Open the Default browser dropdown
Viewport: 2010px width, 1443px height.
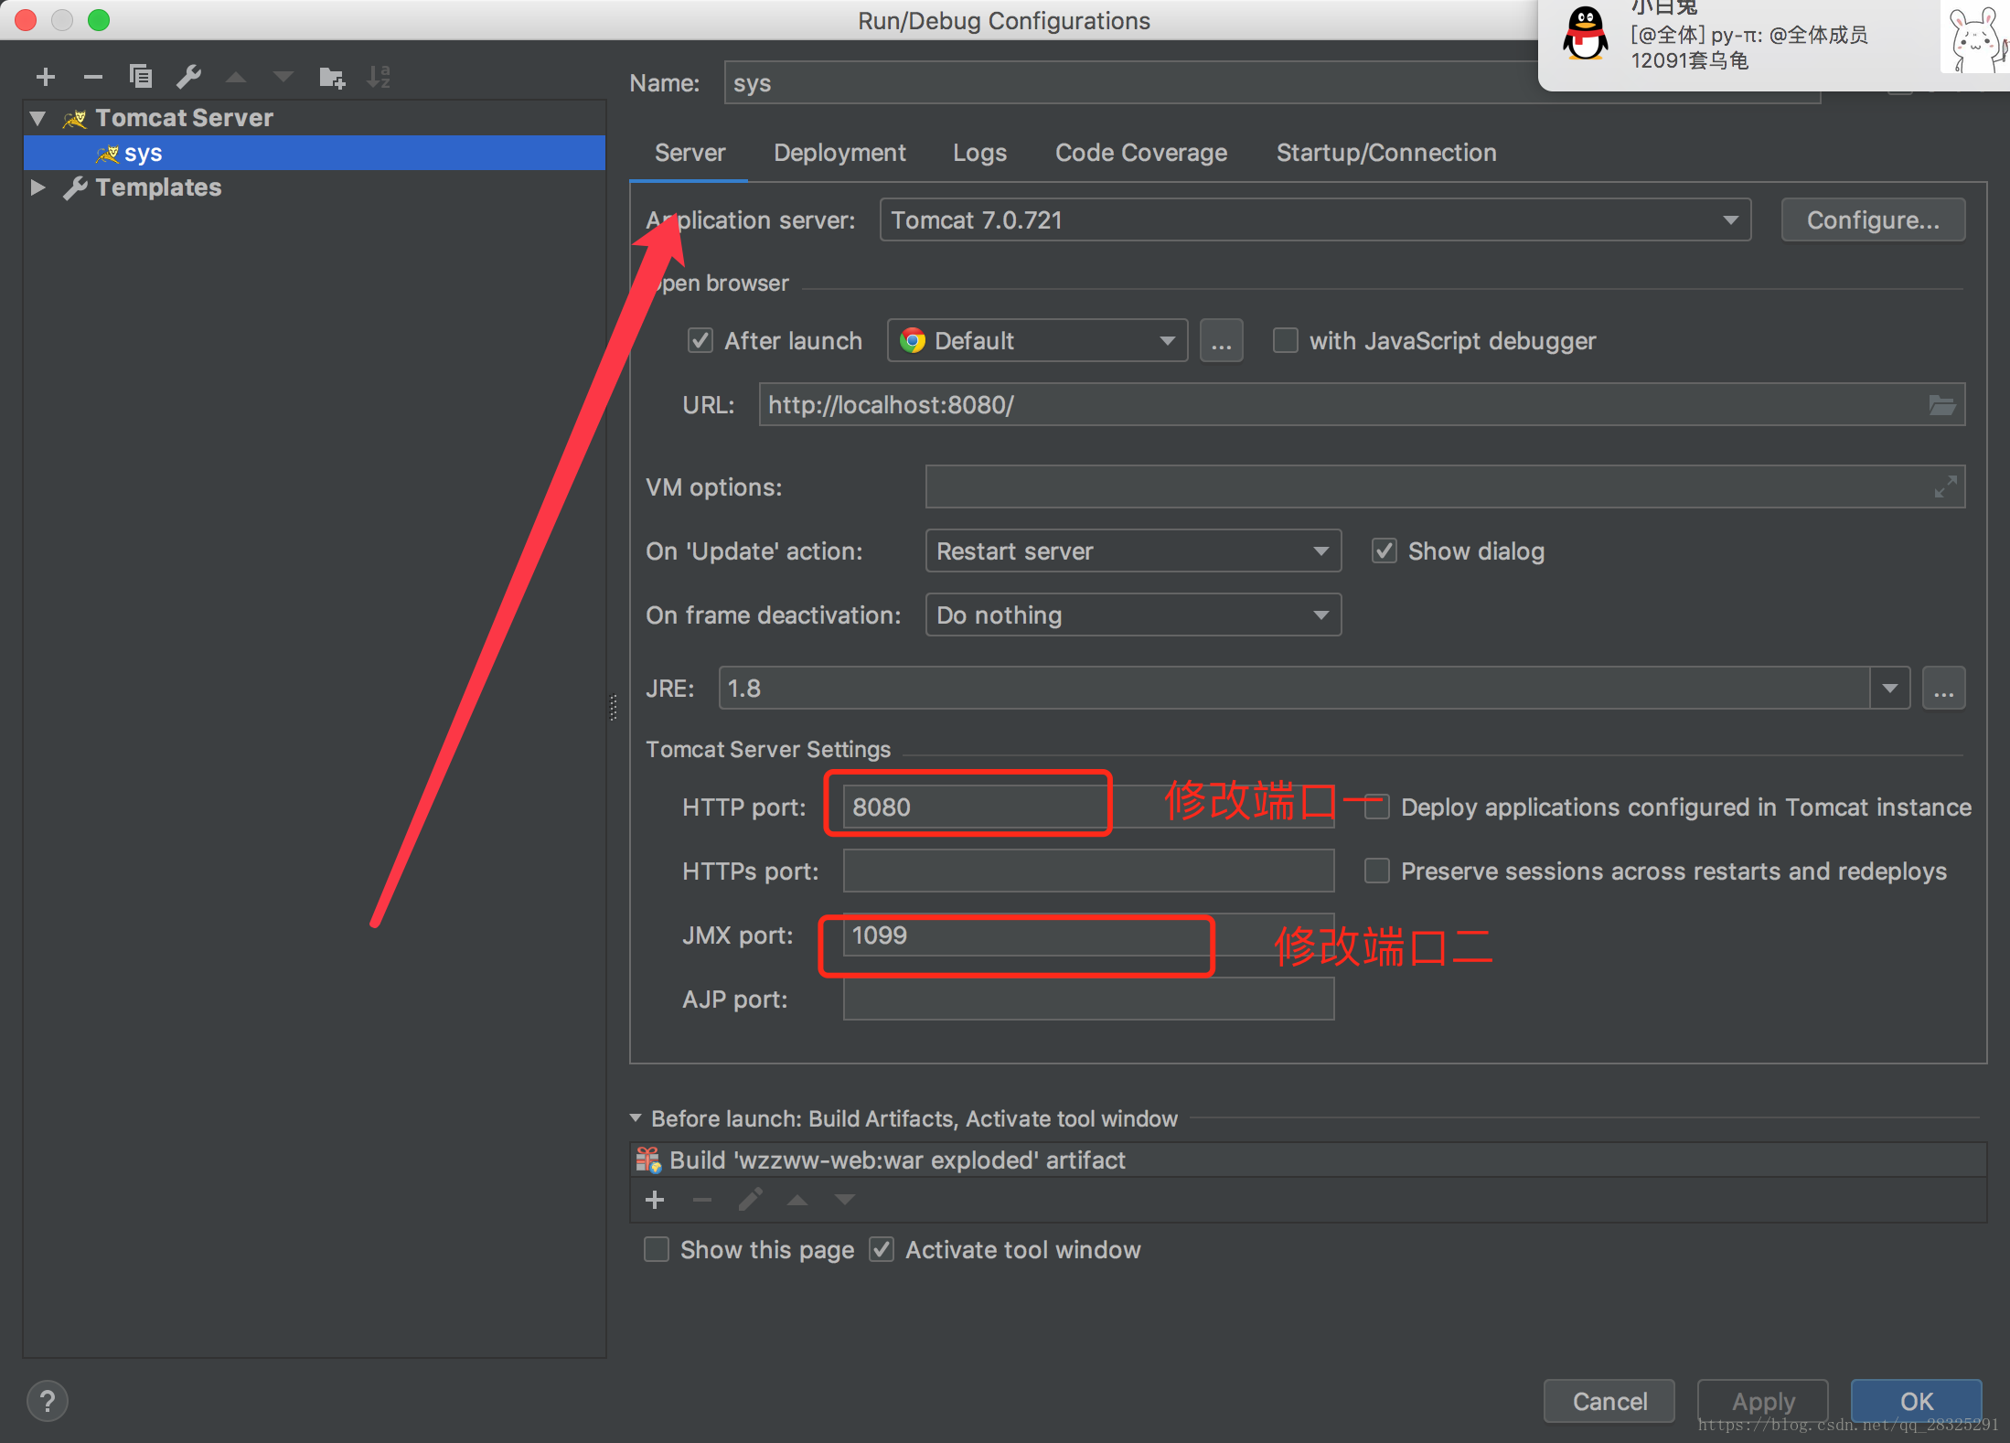[x=1037, y=341]
